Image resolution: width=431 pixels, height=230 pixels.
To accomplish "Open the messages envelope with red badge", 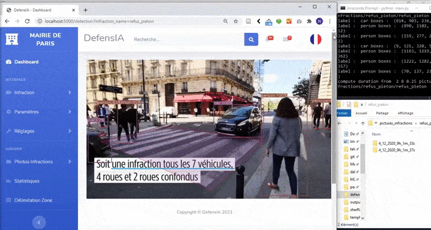I will point(287,38).
